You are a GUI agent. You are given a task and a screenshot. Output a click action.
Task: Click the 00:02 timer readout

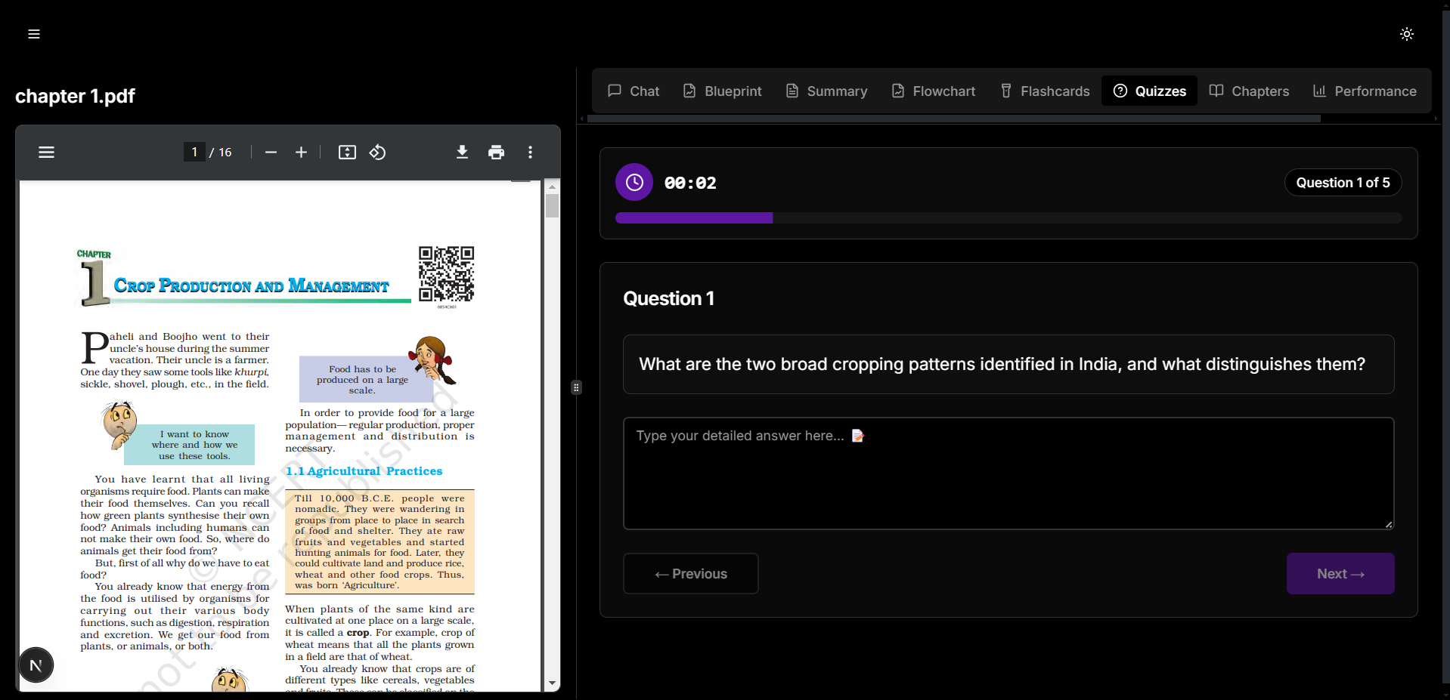click(x=690, y=183)
